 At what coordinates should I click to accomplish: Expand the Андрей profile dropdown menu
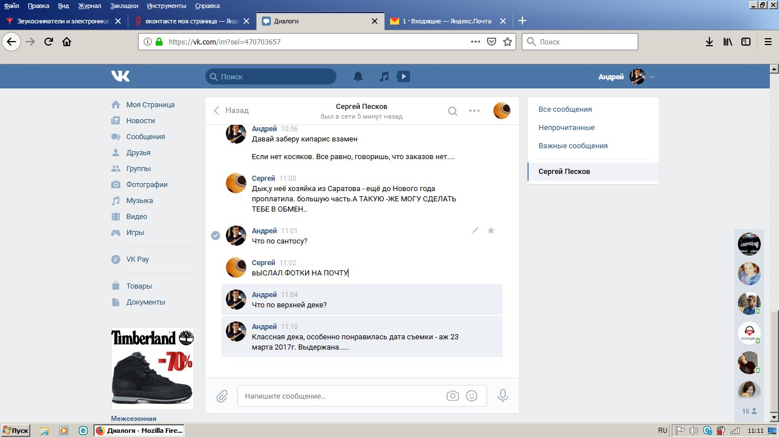652,77
